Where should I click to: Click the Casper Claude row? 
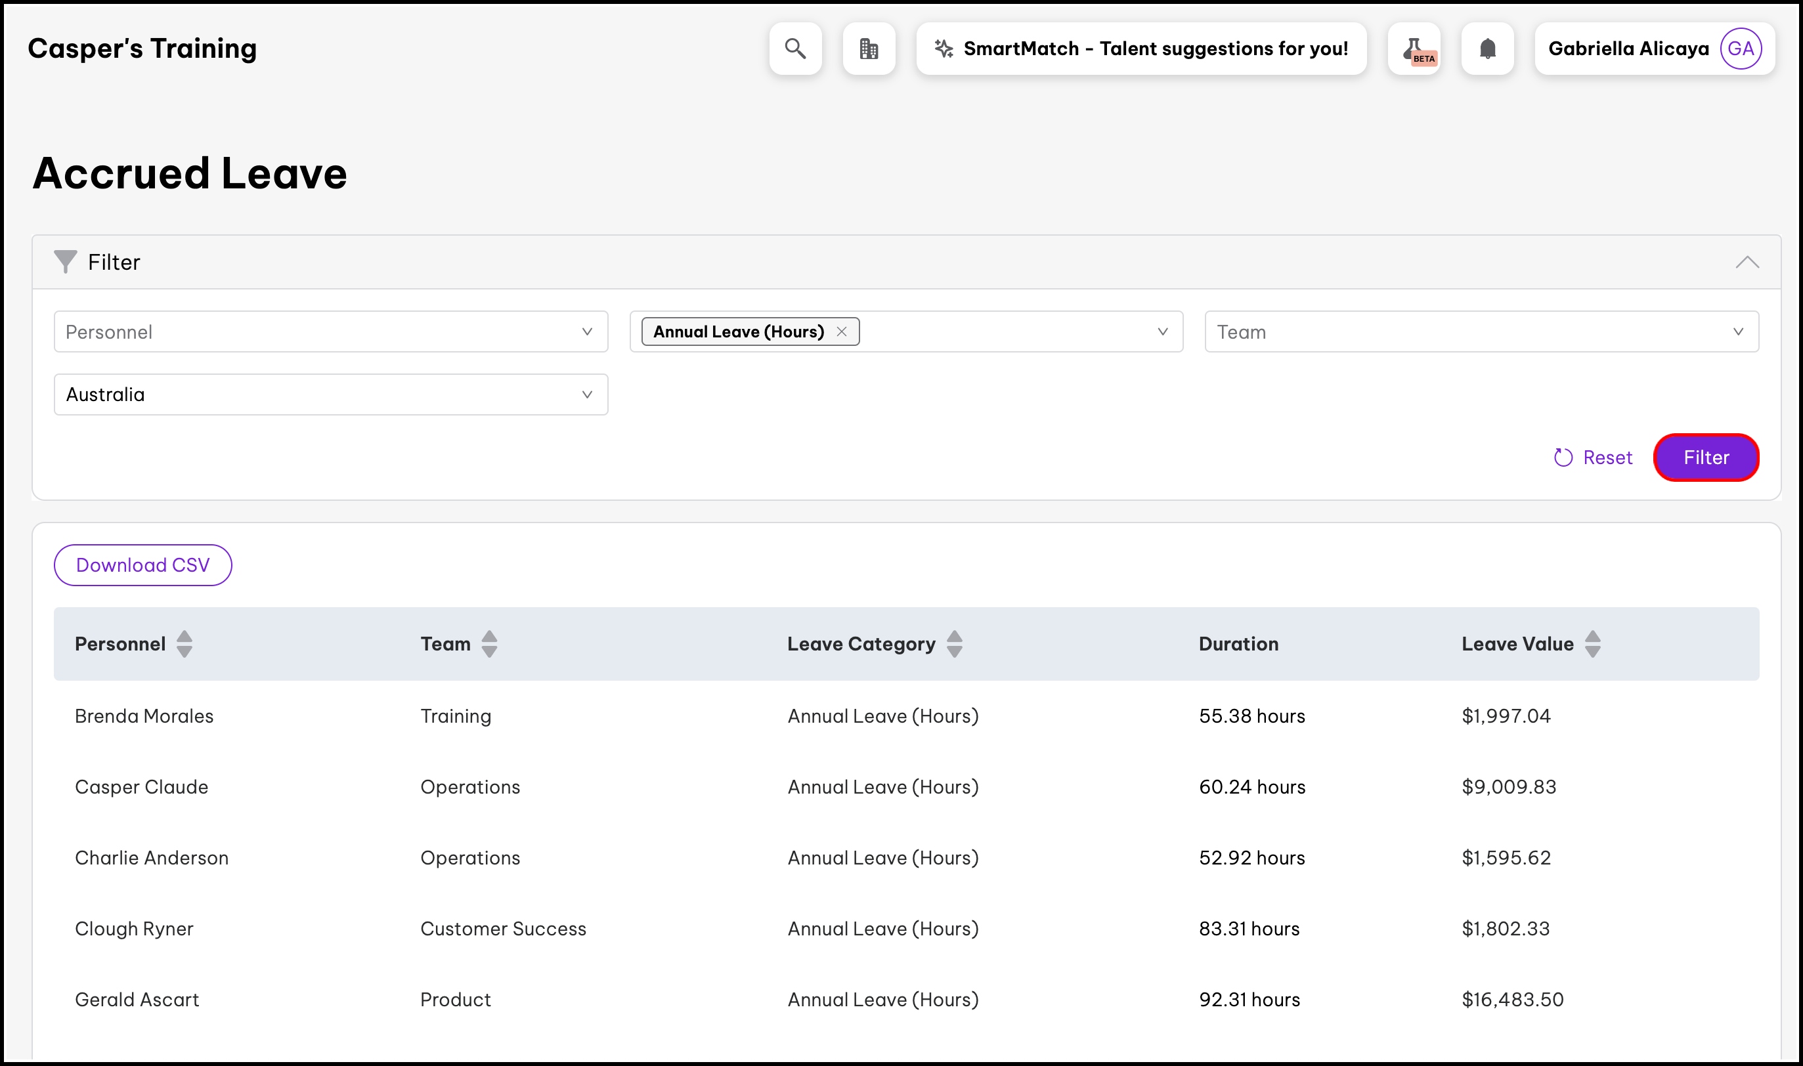click(142, 786)
